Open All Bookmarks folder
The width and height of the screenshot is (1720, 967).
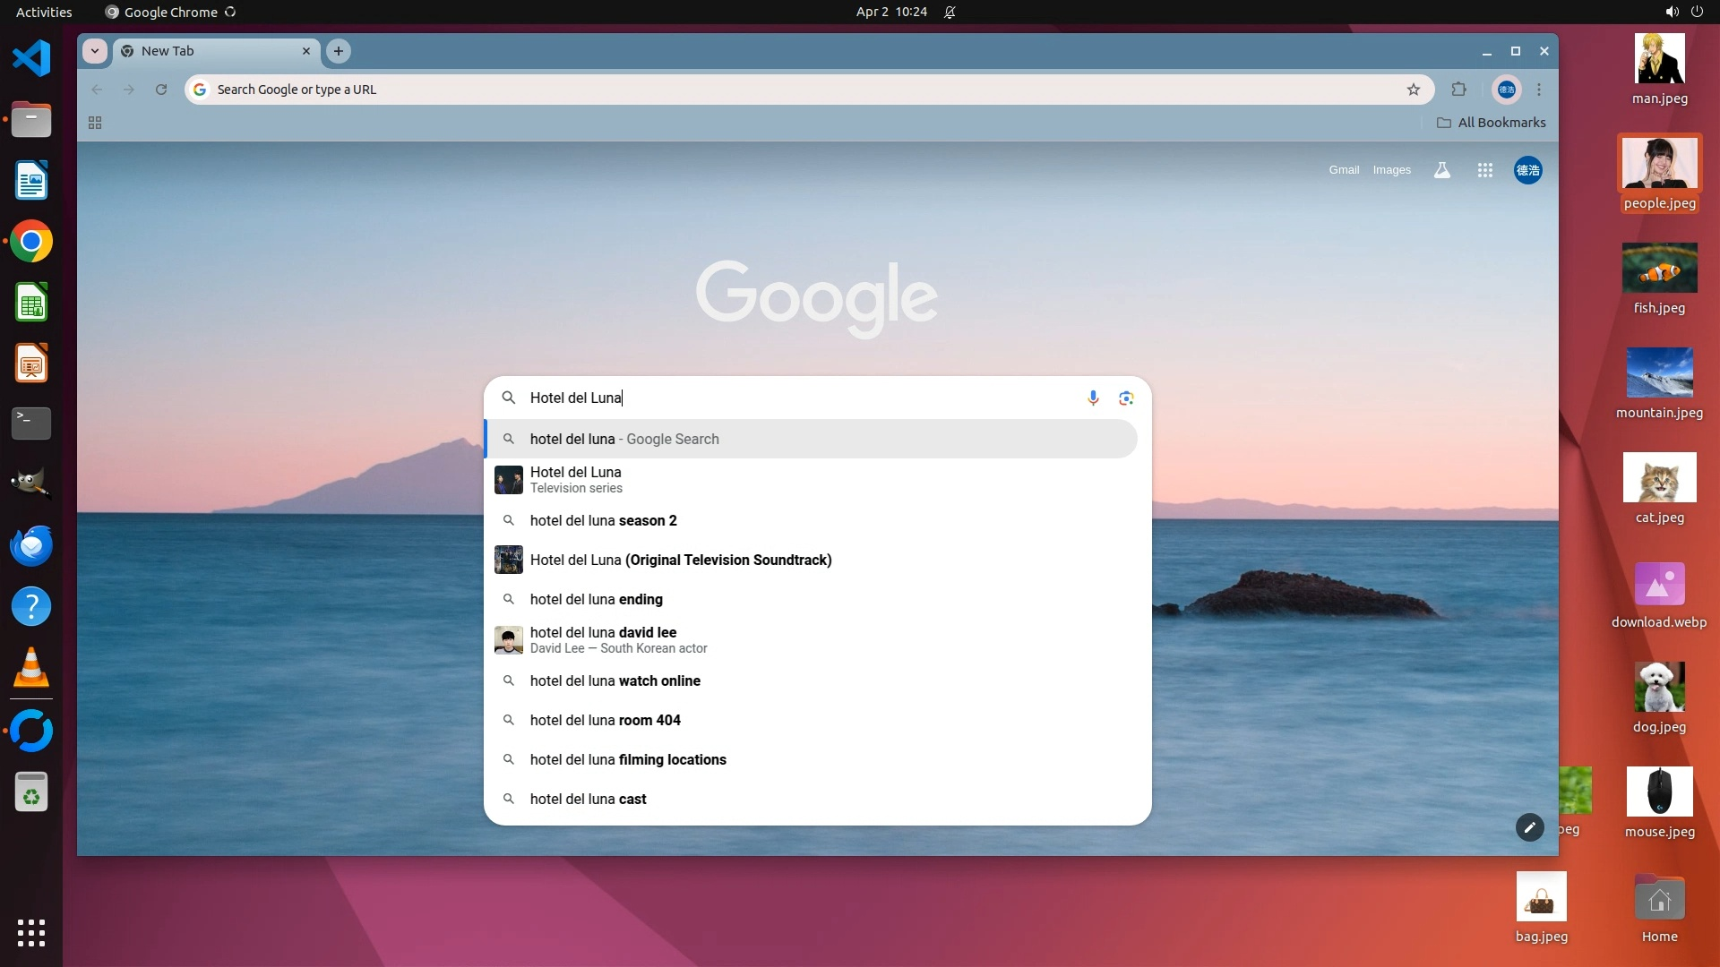1491,123
